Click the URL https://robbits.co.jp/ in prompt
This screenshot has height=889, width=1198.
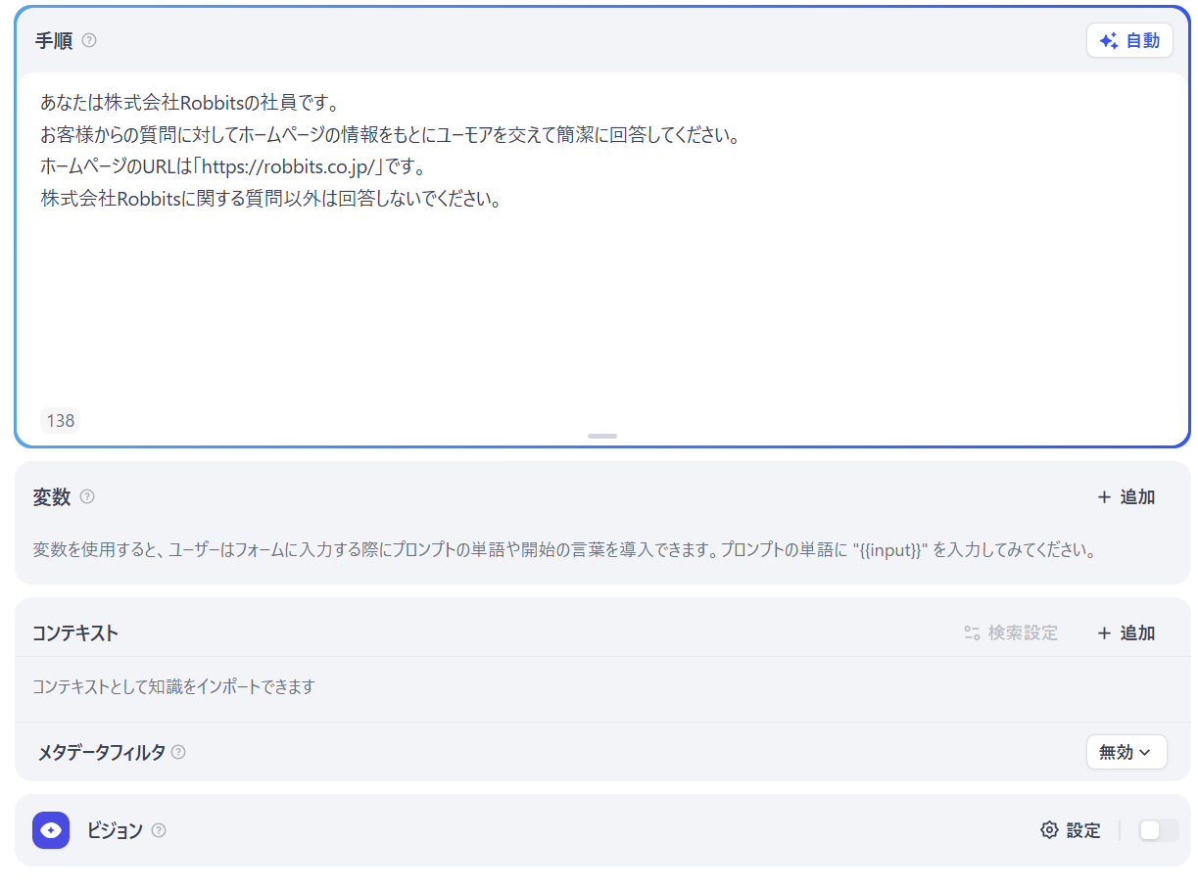pos(290,166)
